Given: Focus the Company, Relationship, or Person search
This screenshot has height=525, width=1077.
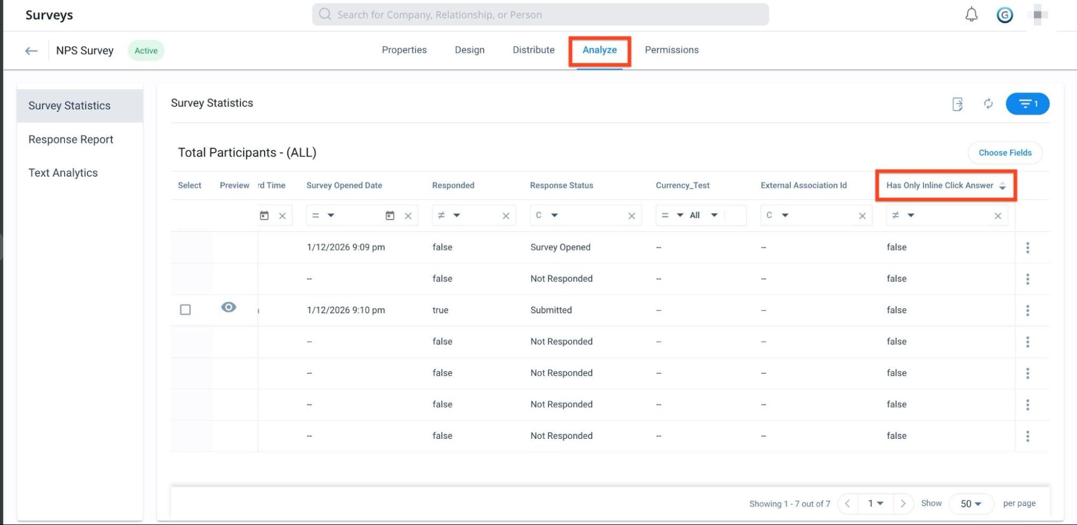Looking at the screenshot, I should click(540, 15).
